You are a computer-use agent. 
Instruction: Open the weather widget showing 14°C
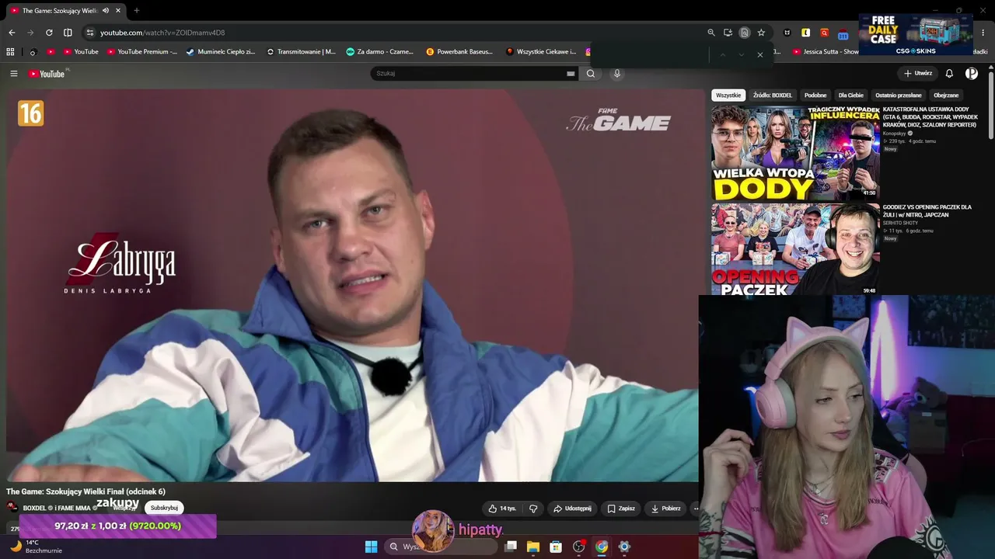[x=35, y=547]
